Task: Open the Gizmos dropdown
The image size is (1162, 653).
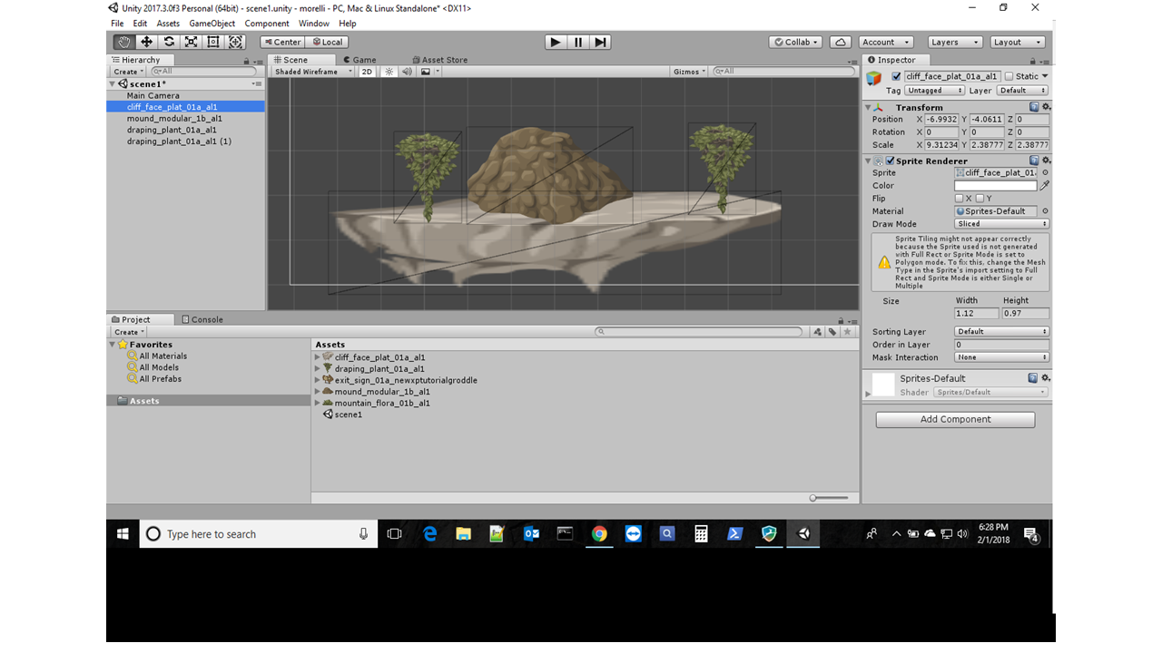Action: [x=689, y=72]
